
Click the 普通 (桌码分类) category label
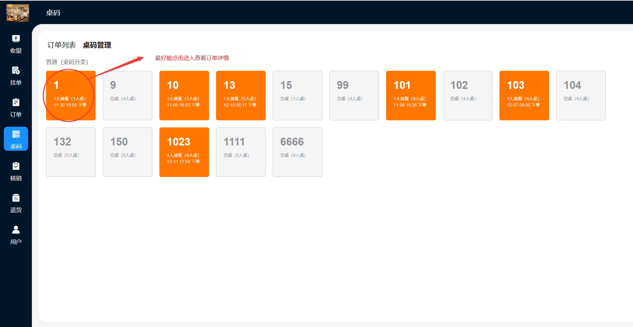coord(67,62)
